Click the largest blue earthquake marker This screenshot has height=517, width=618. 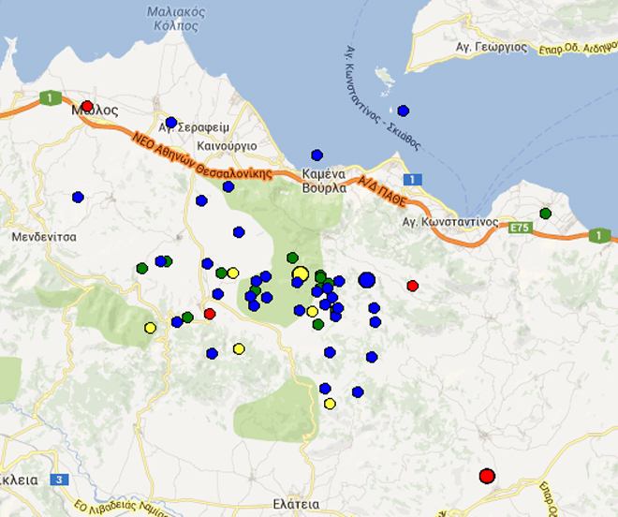click(x=366, y=279)
